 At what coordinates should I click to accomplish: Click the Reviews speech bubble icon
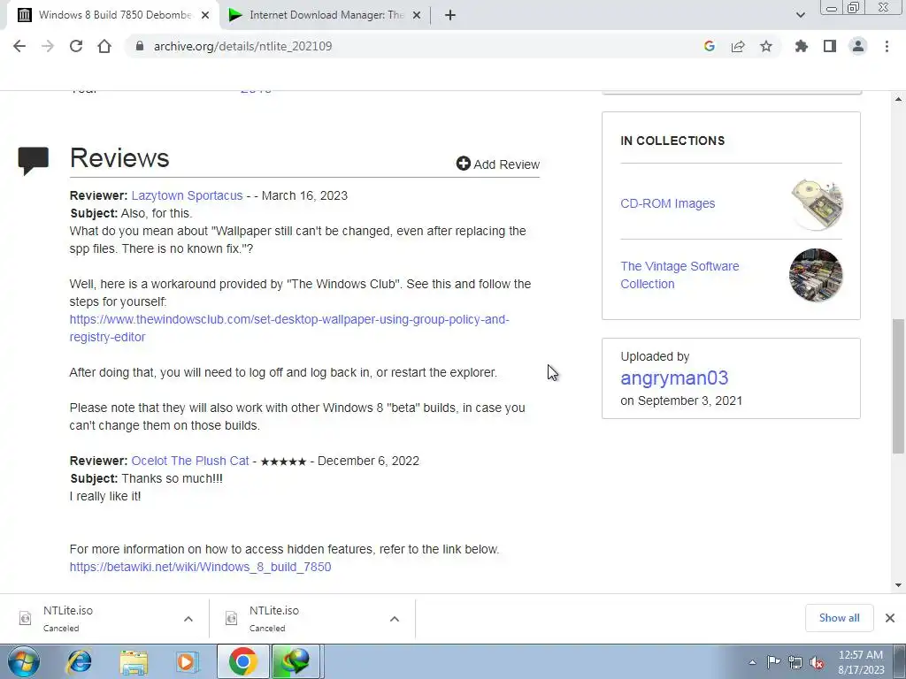pyautogui.click(x=34, y=161)
